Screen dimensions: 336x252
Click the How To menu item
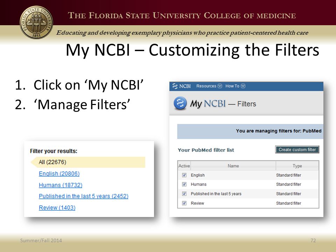(232, 86)
